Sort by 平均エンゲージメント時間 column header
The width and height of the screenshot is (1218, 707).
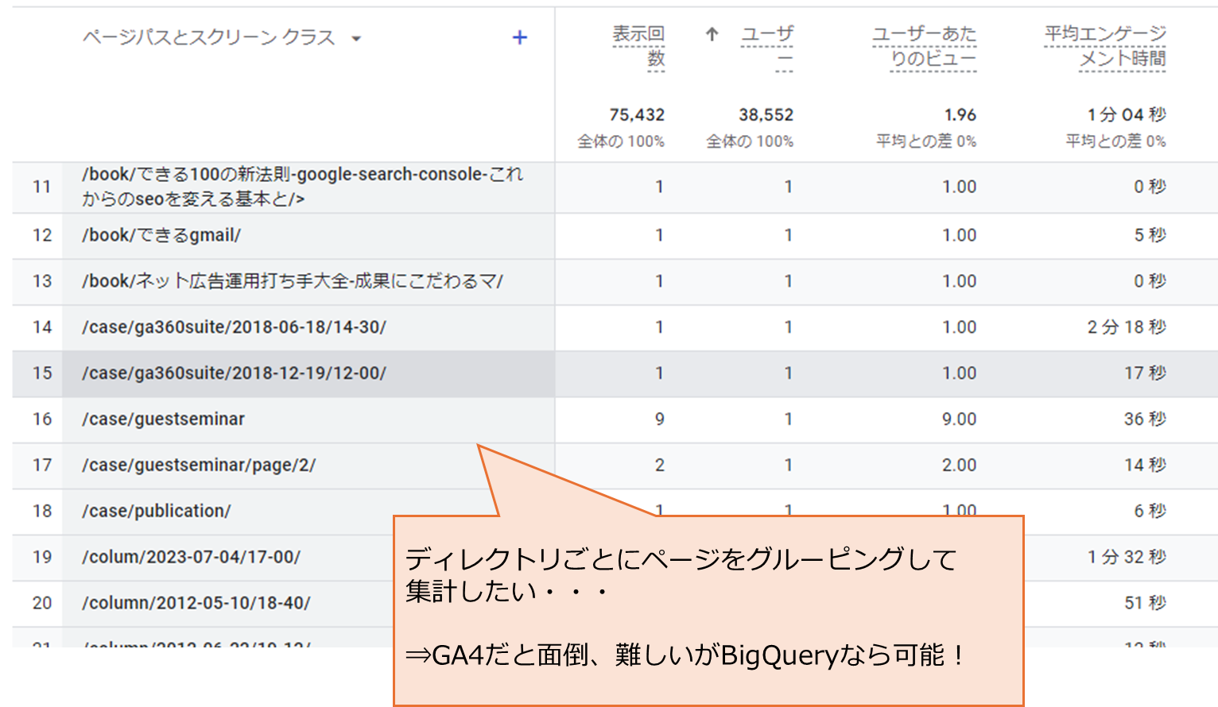1105,47
